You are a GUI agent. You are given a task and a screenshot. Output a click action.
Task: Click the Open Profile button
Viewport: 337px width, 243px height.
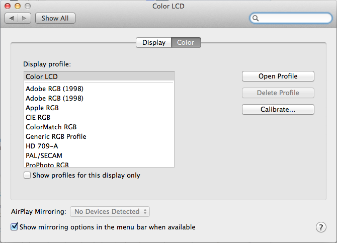(278, 76)
